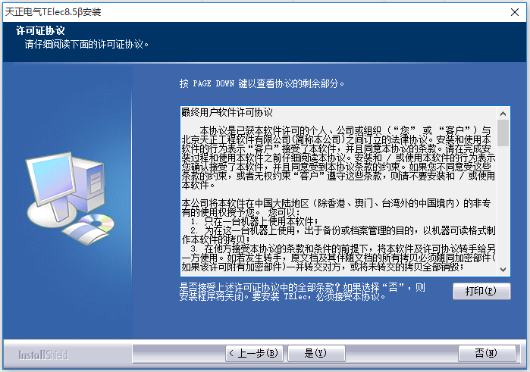
Task: Go back with the 上一步(B) button
Action: pos(252,353)
